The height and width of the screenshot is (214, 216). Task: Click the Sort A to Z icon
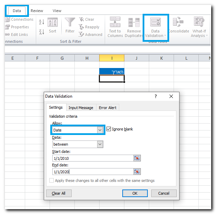(x=42, y=22)
